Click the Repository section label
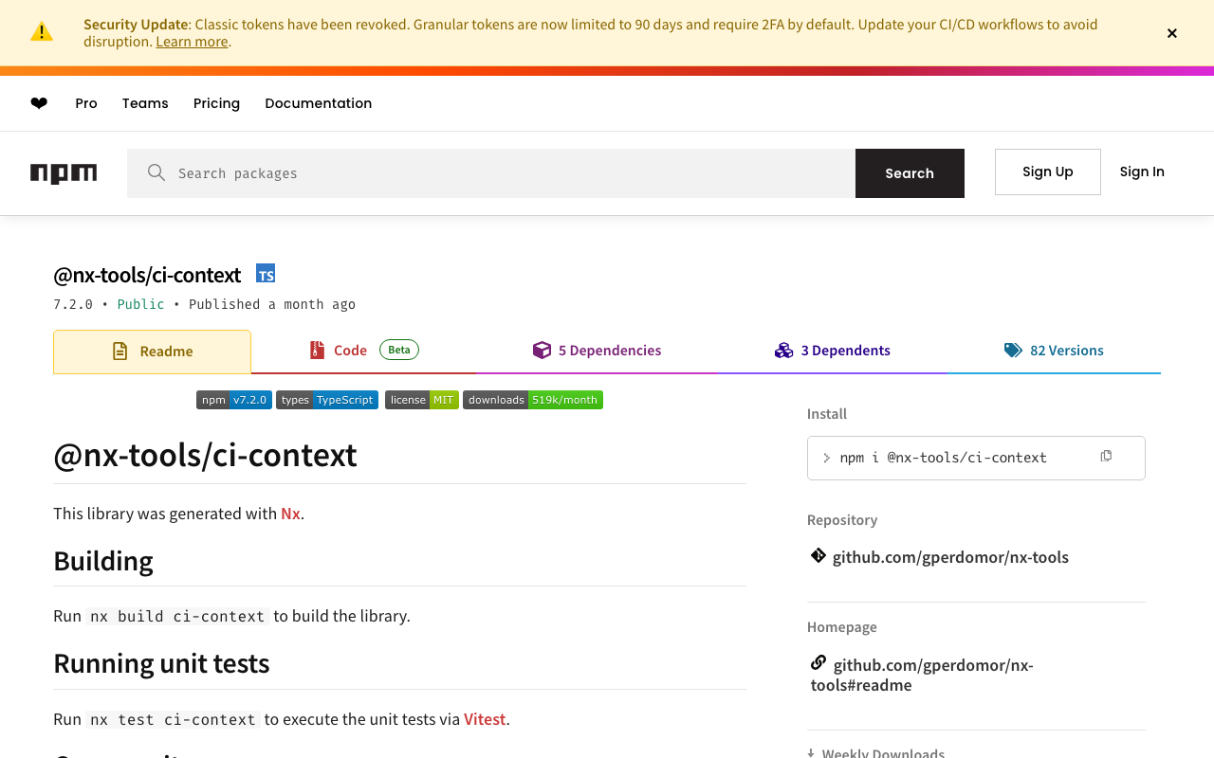Viewport: 1214px width, 758px height. tap(842, 520)
